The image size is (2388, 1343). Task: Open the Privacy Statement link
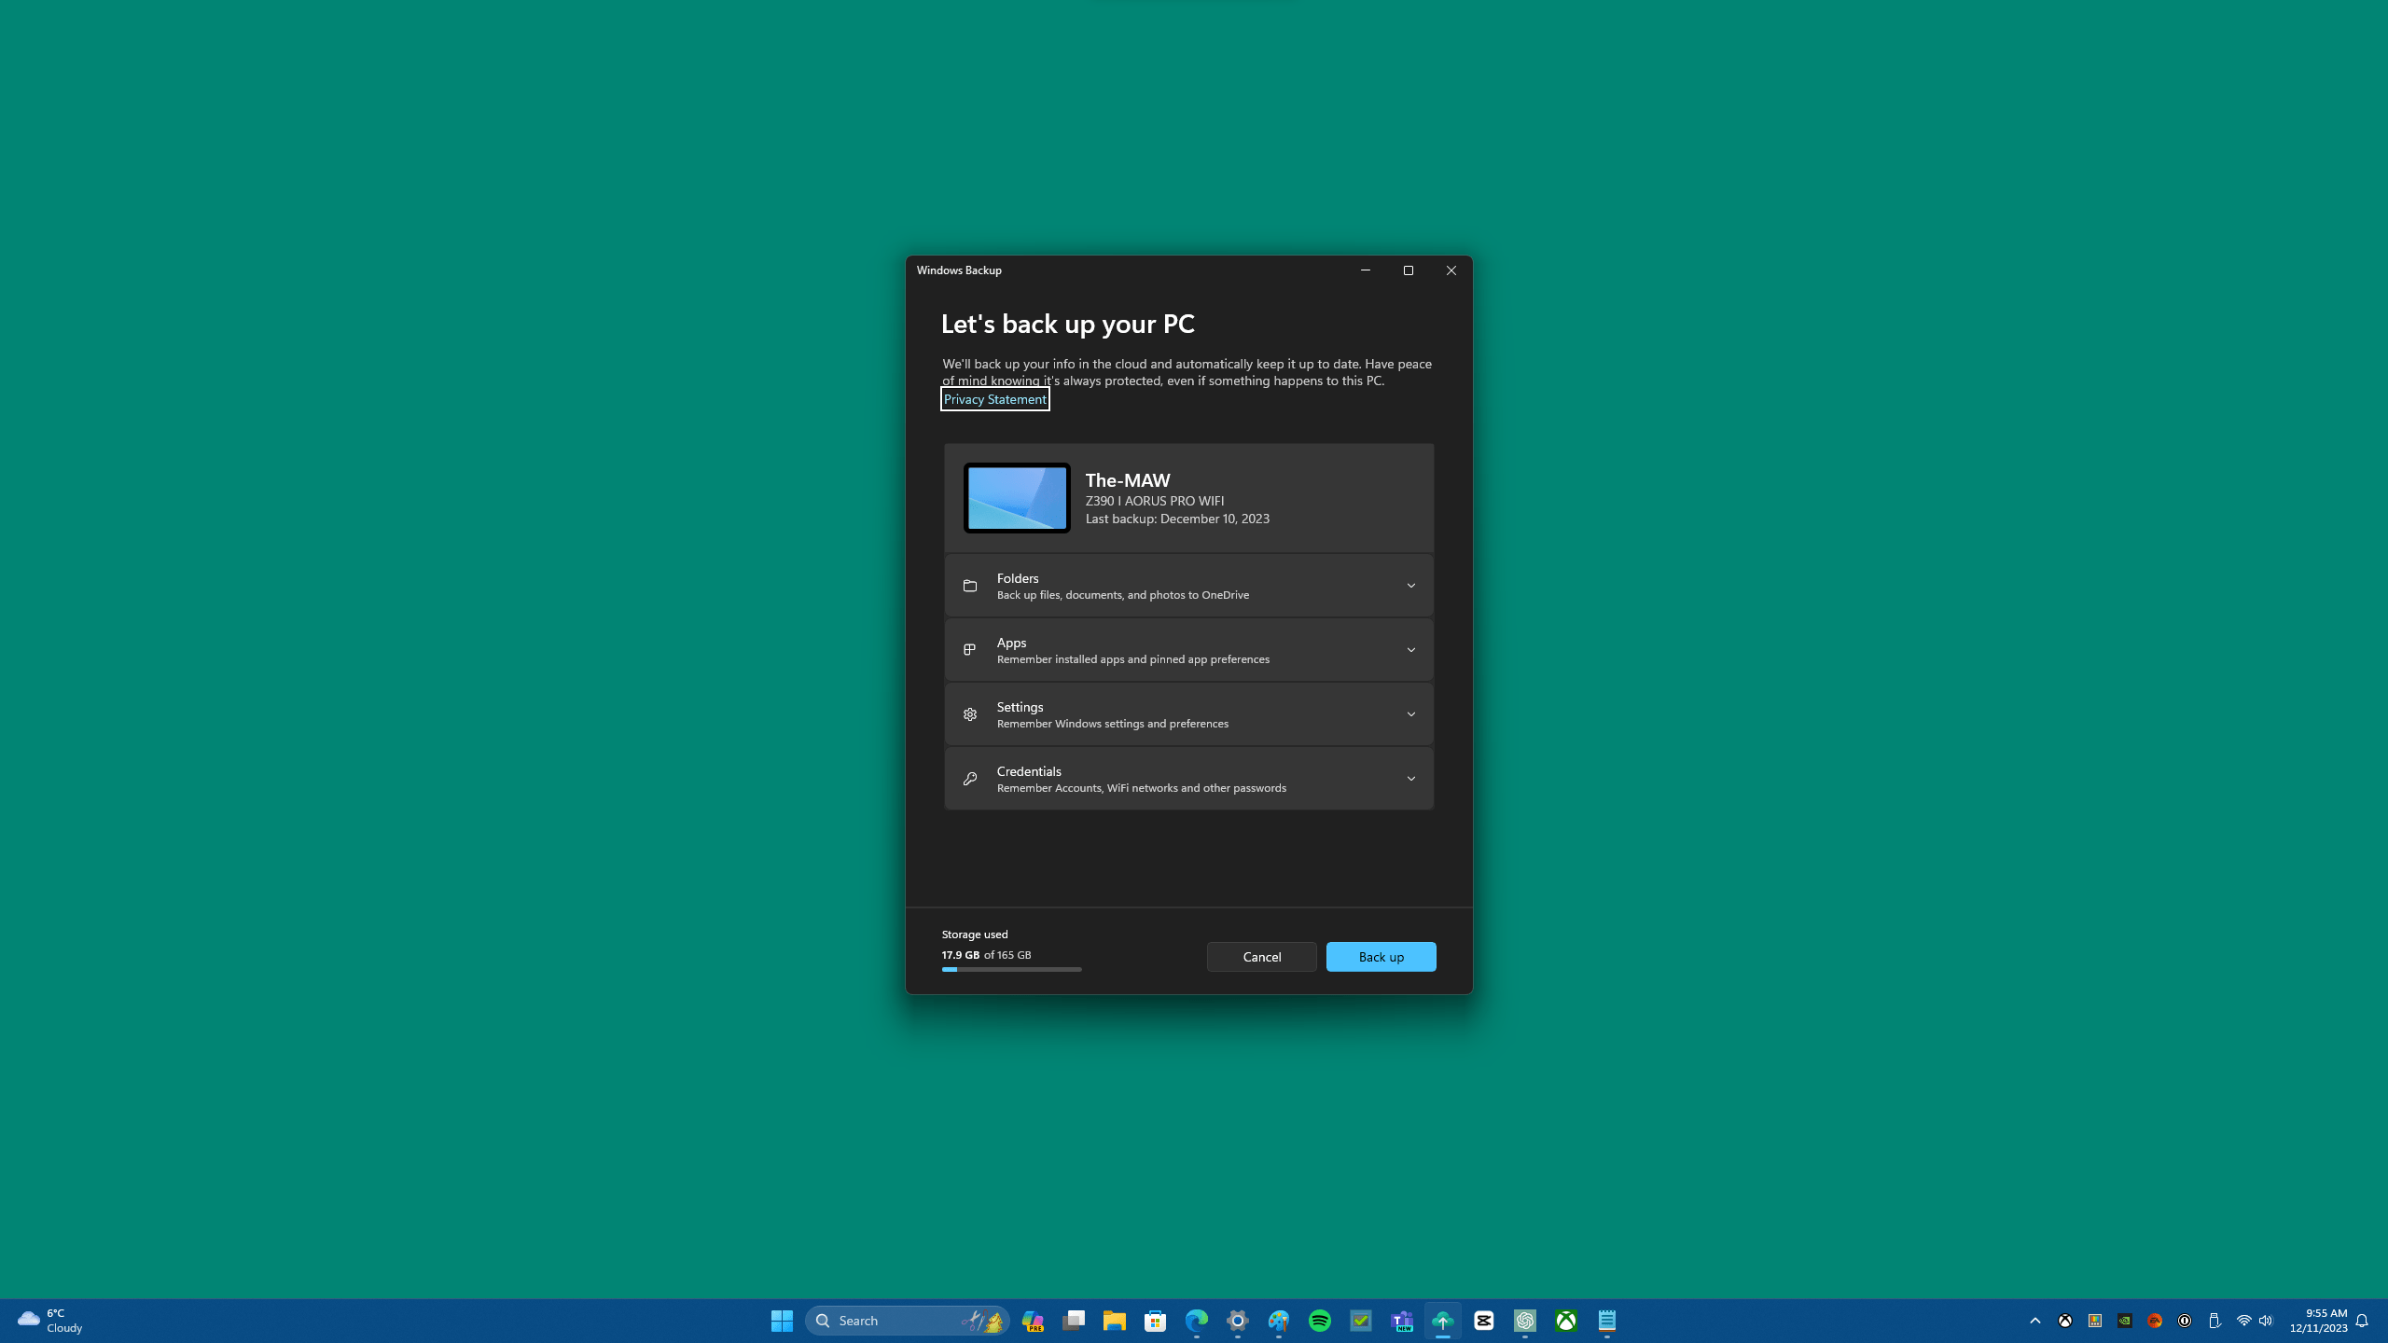tap(994, 398)
